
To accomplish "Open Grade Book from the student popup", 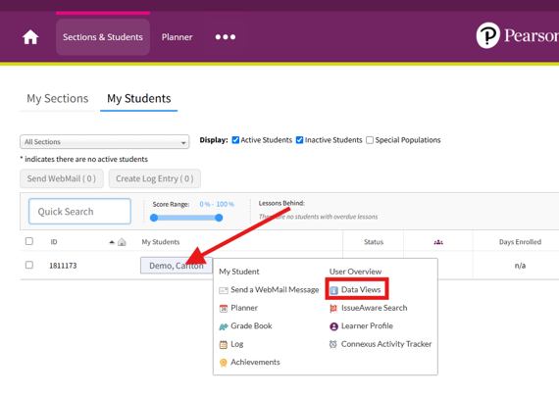I will (251, 326).
